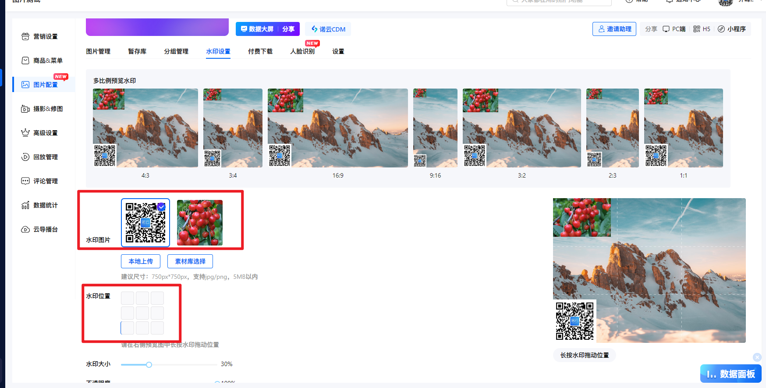Click the 本地上传 button

click(x=141, y=261)
